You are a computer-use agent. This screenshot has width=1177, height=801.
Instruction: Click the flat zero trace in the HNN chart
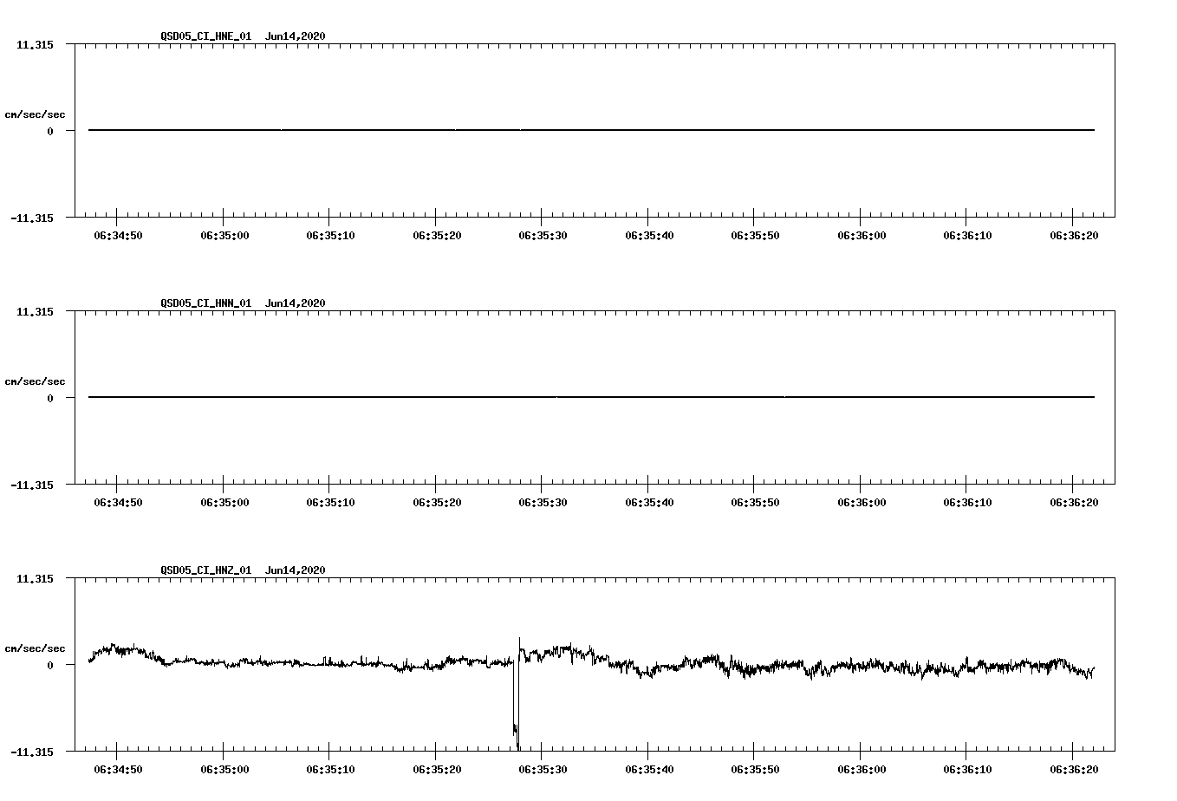(x=591, y=397)
